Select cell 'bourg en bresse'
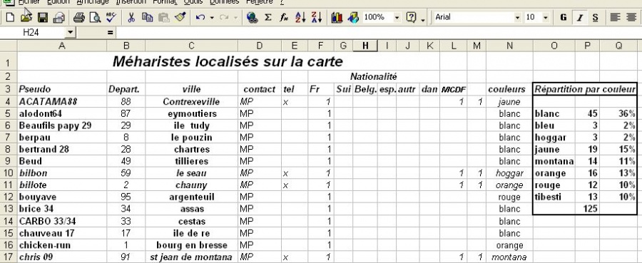Image resolution: width=642 pixels, height=263 pixels. click(x=191, y=245)
